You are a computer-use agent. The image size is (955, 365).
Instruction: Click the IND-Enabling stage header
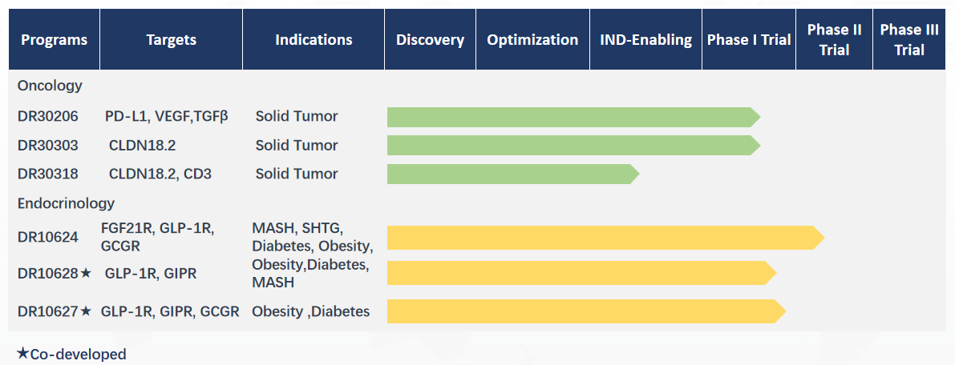click(x=646, y=39)
